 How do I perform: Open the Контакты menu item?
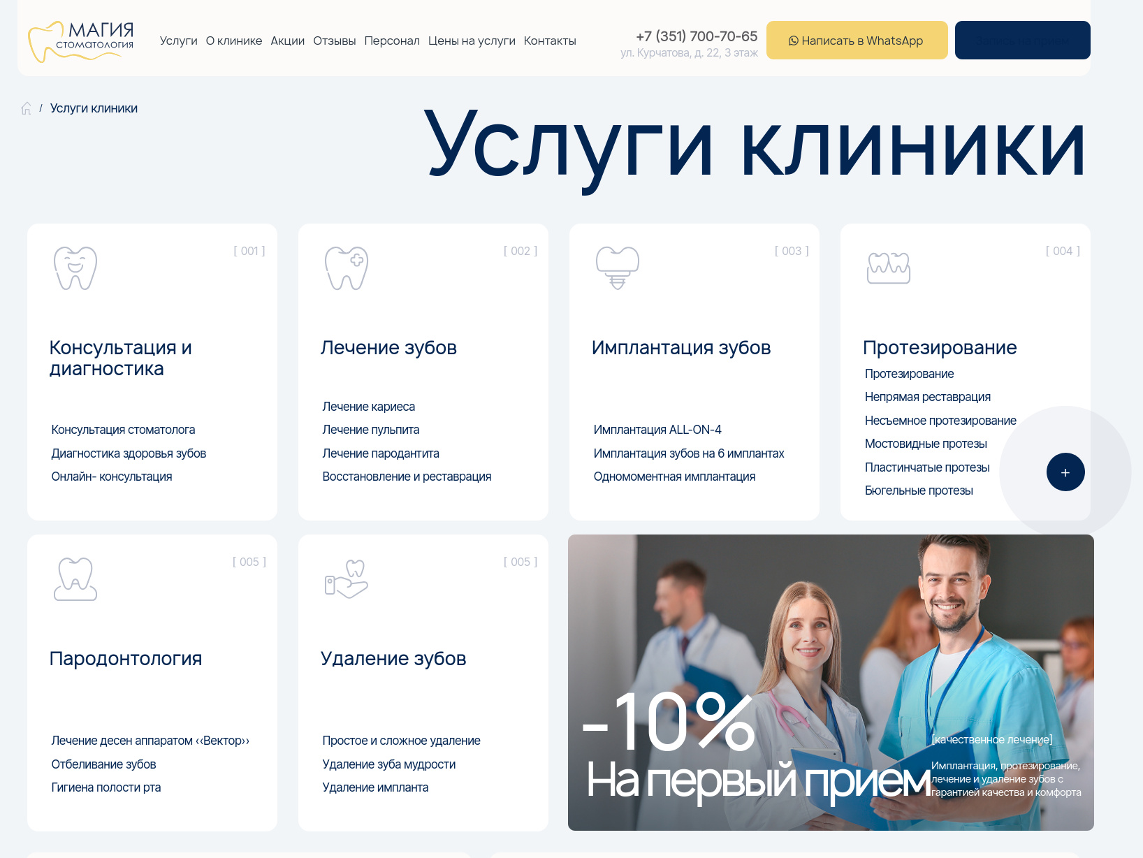pyautogui.click(x=550, y=41)
